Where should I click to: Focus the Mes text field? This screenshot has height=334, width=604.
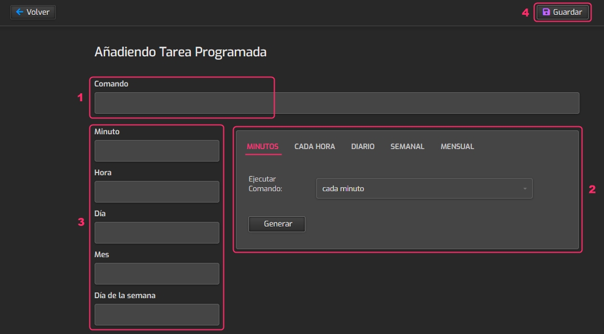click(157, 274)
